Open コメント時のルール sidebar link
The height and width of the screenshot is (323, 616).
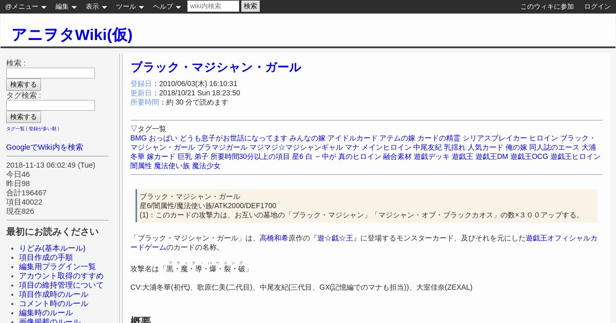pyautogui.click(x=53, y=304)
